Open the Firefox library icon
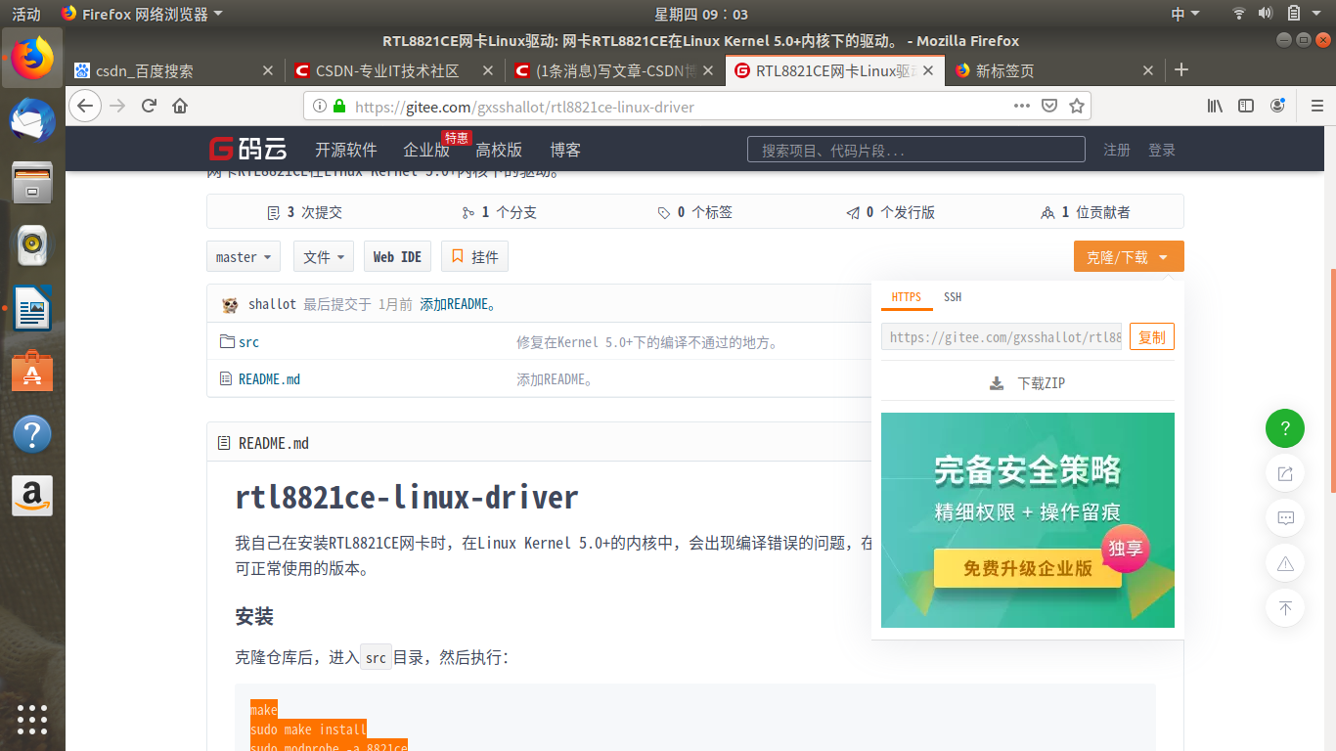 pyautogui.click(x=1215, y=106)
